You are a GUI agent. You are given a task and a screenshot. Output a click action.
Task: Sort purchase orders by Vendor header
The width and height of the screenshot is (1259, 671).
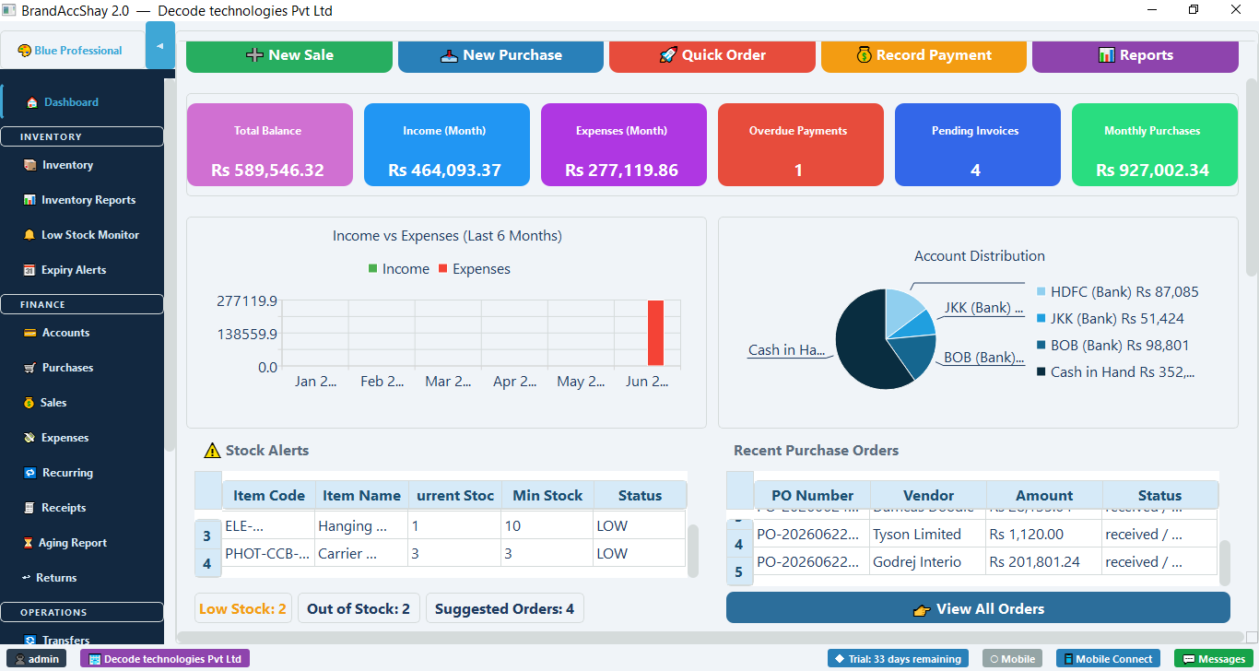coord(928,495)
